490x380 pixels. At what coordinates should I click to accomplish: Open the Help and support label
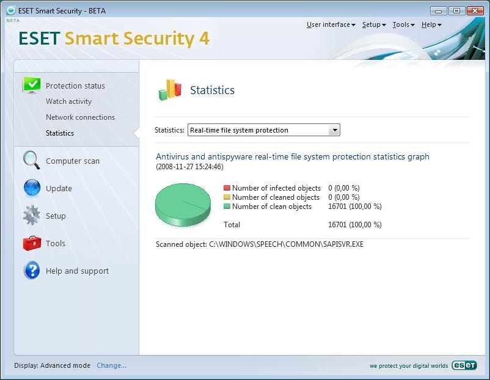pos(77,271)
